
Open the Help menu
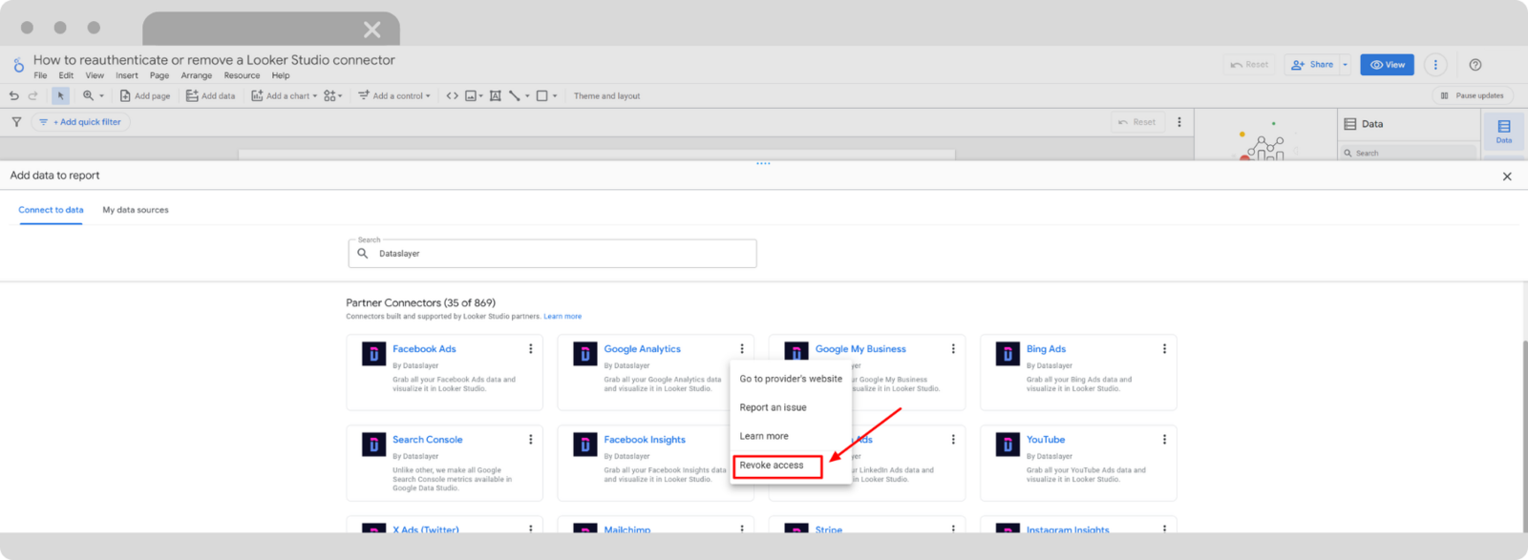click(281, 75)
